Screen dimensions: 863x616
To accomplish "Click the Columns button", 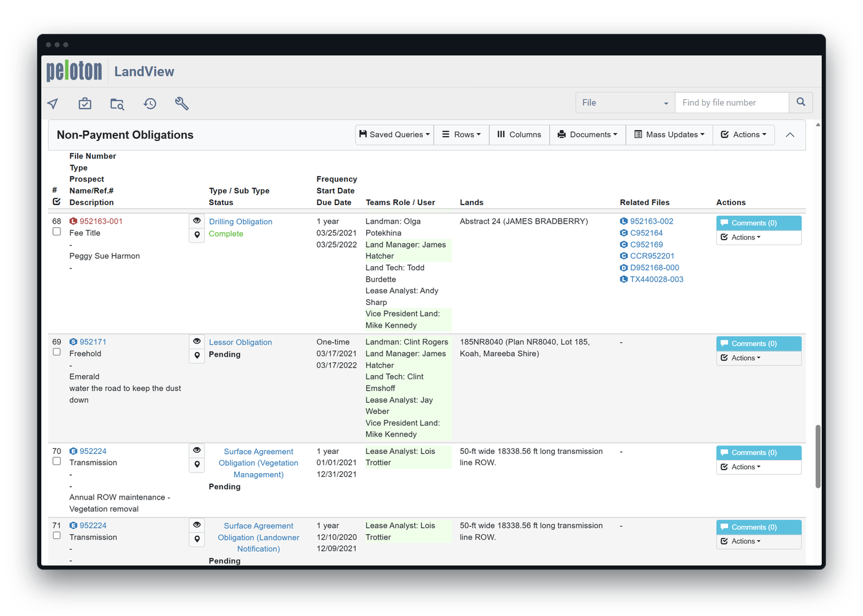I will [519, 135].
